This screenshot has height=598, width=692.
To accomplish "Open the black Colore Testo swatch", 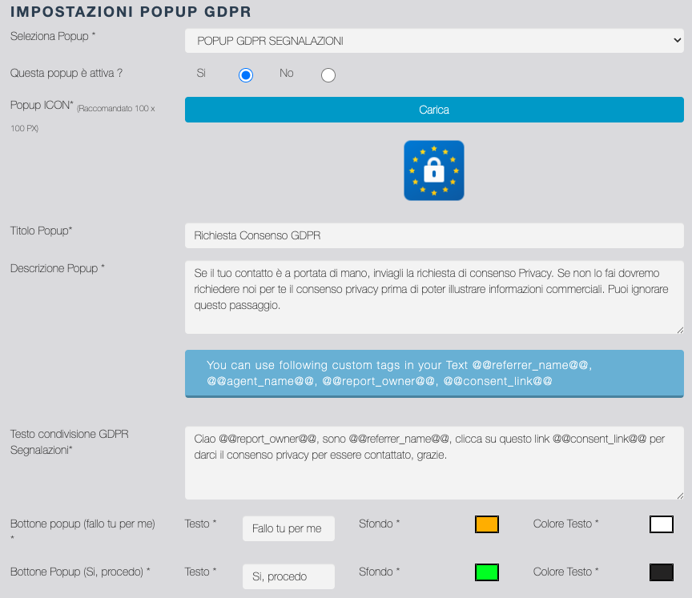I will point(661,572).
